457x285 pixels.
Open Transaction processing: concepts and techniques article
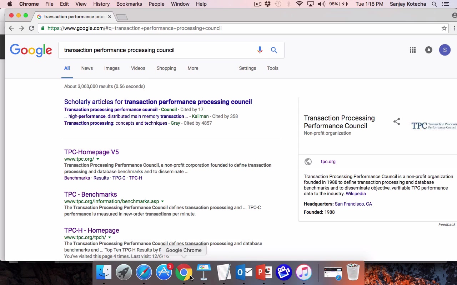[116, 123]
